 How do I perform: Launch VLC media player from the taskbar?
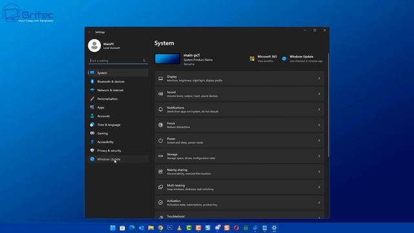[179, 228]
